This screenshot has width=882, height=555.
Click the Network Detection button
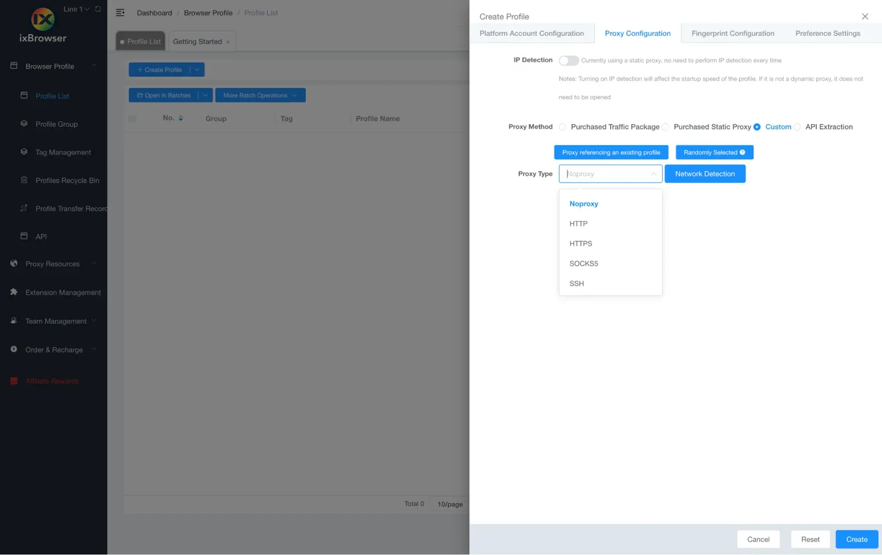tap(705, 174)
